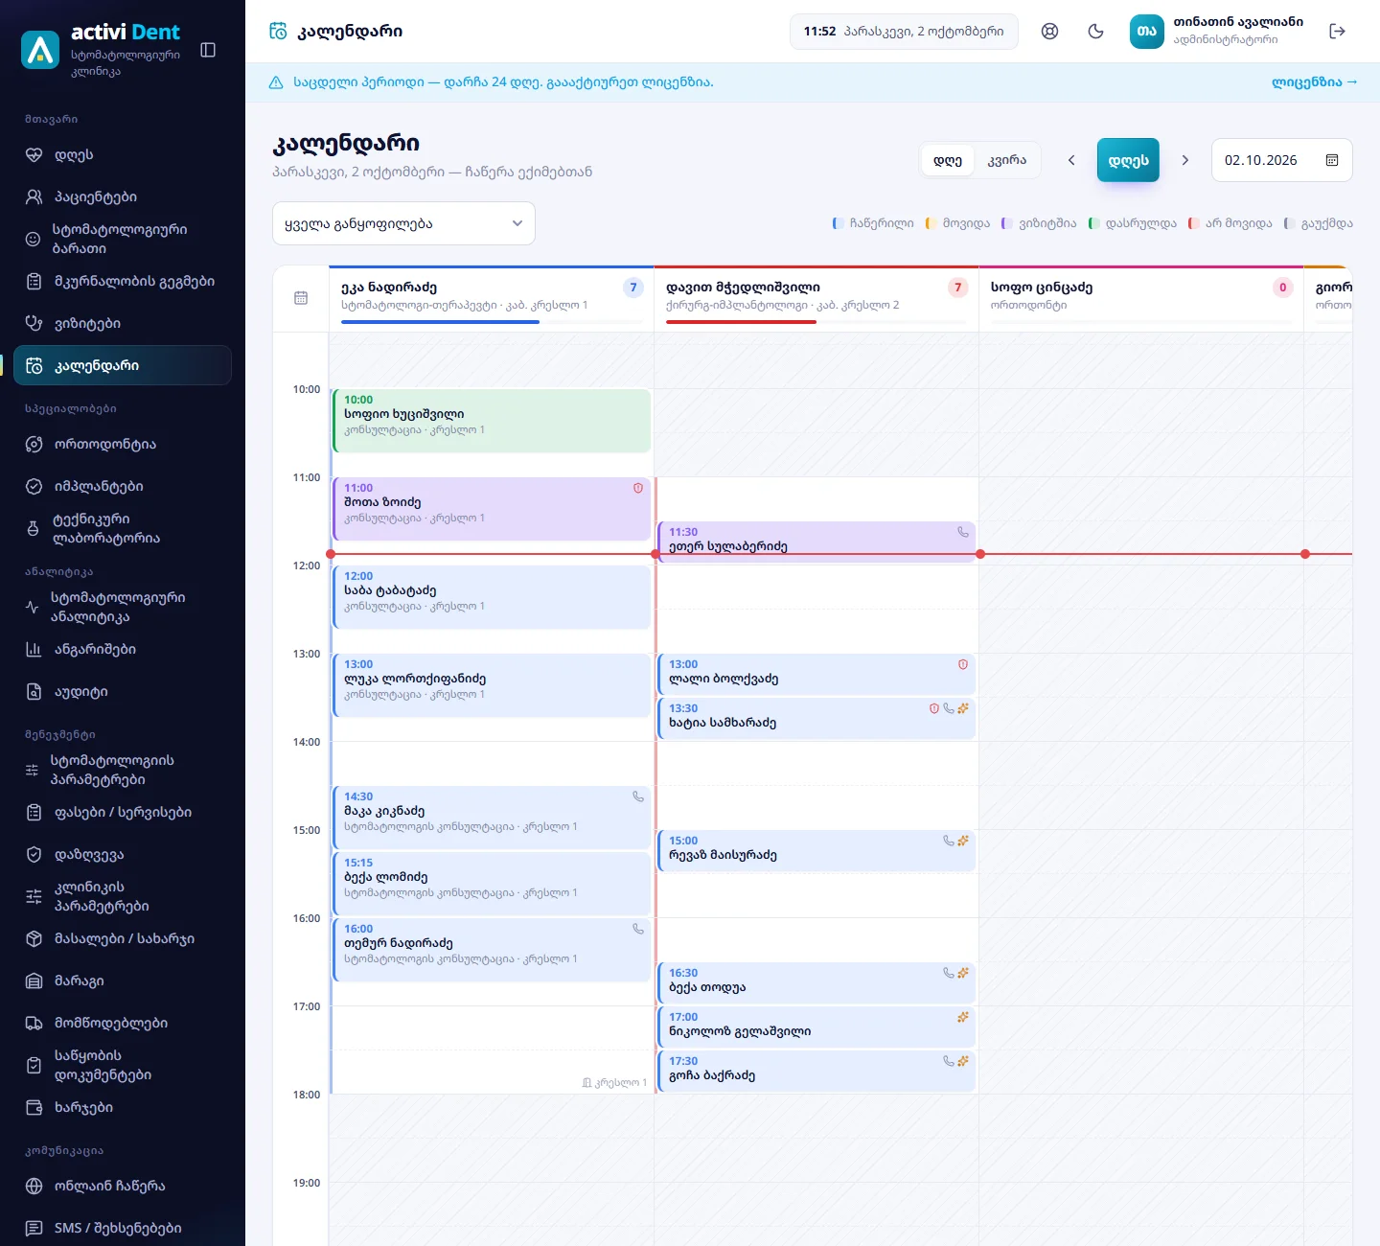
Task: Follow the ლიცენზია link in the banner
Action: click(1314, 82)
